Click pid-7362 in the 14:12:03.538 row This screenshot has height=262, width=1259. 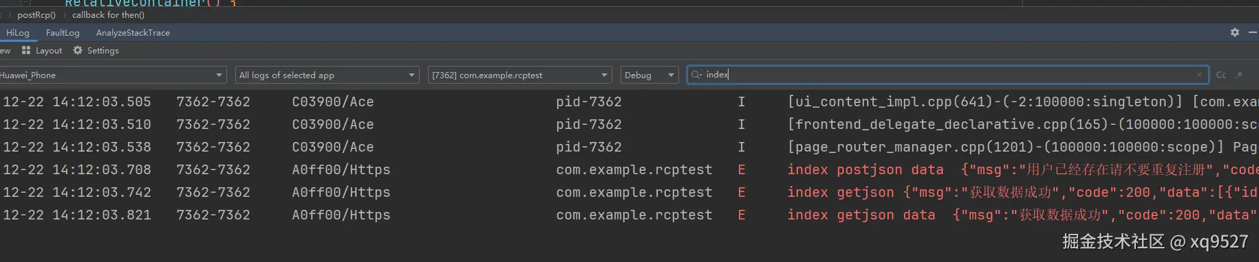[589, 147]
